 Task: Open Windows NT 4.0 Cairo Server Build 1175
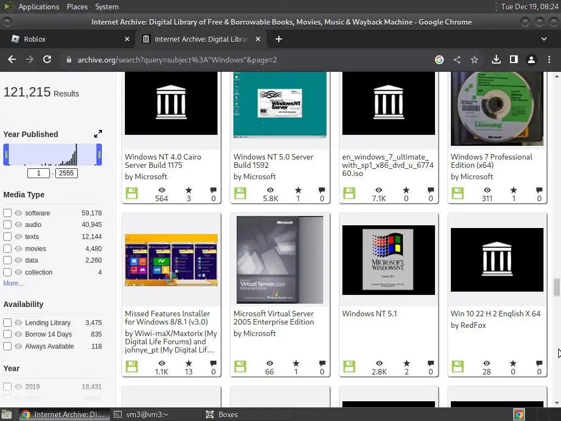163,161
